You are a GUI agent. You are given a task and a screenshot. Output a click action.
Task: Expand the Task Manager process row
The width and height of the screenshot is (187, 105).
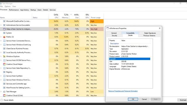tap(1, 92)
